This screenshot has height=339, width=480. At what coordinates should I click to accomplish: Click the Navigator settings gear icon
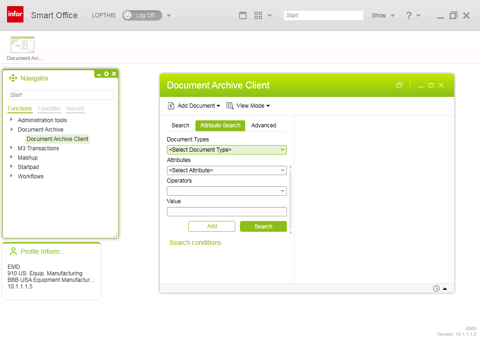tap(106, 74)
